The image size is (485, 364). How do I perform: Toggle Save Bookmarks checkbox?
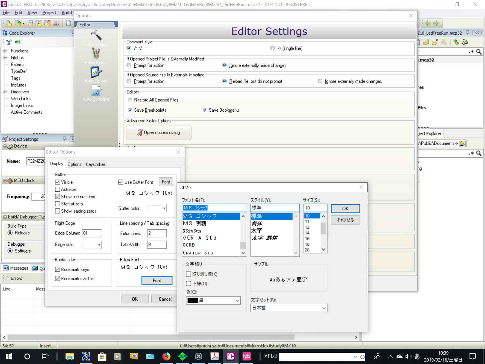(205, 110)
